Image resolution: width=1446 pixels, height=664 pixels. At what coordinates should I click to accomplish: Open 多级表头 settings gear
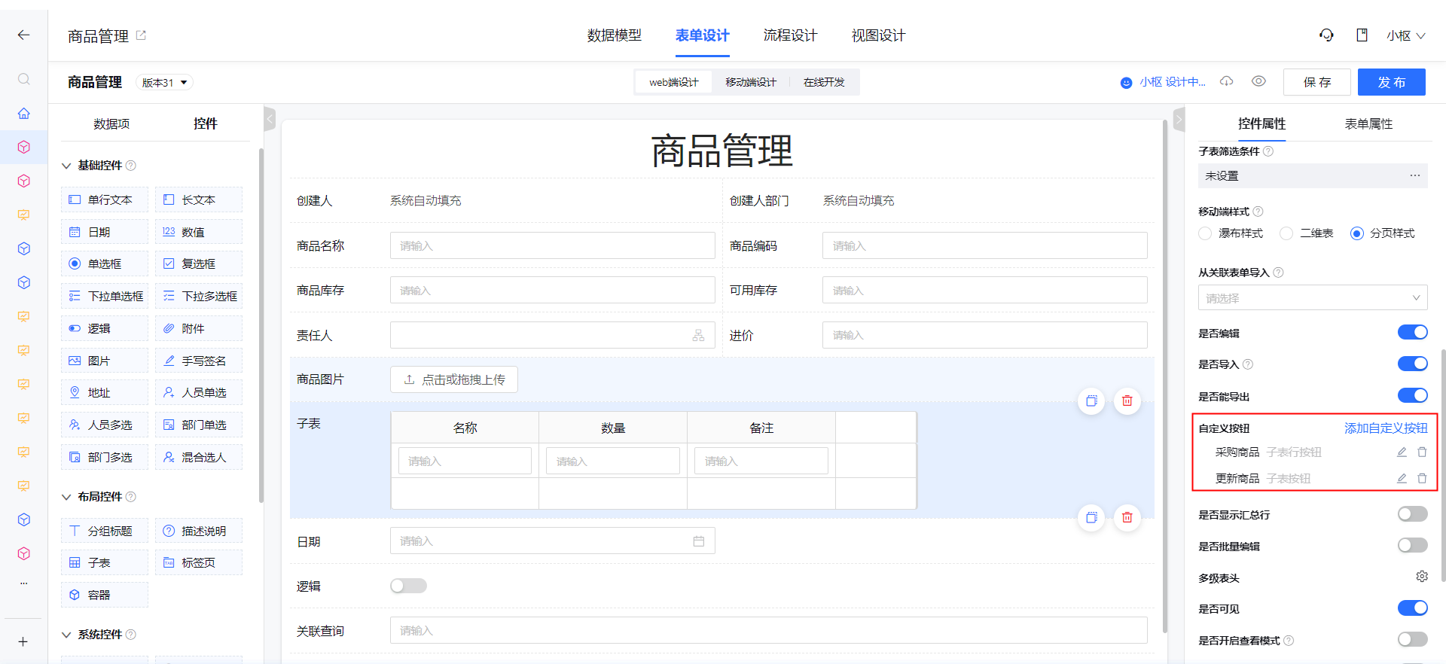point(1421,577)
